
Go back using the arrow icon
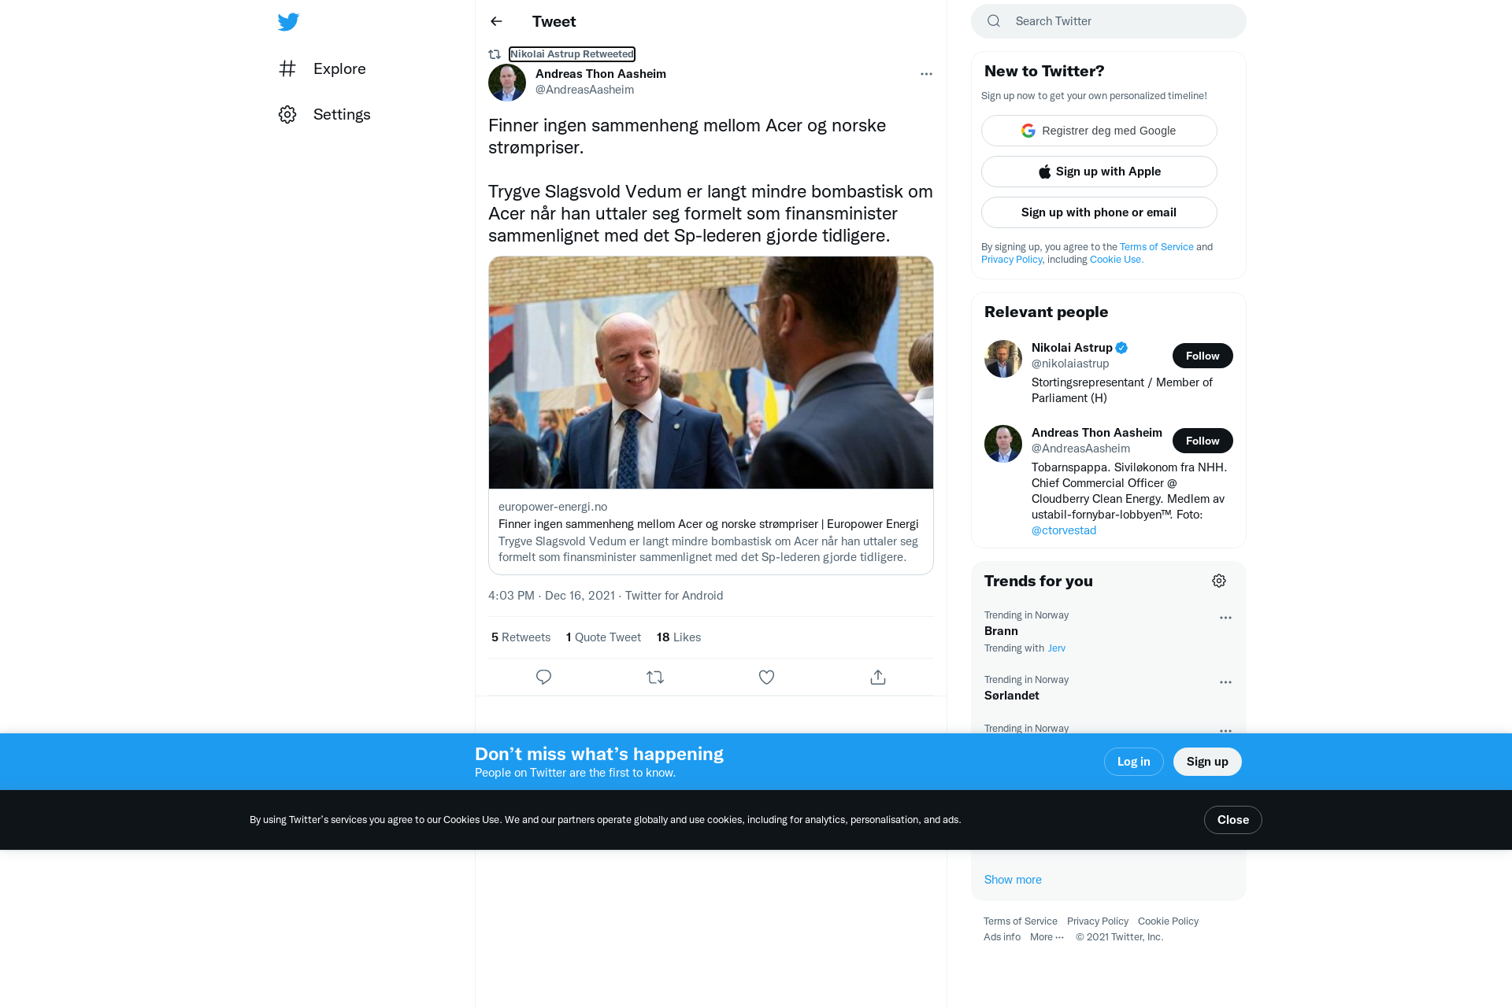click(x=496, y=21)
